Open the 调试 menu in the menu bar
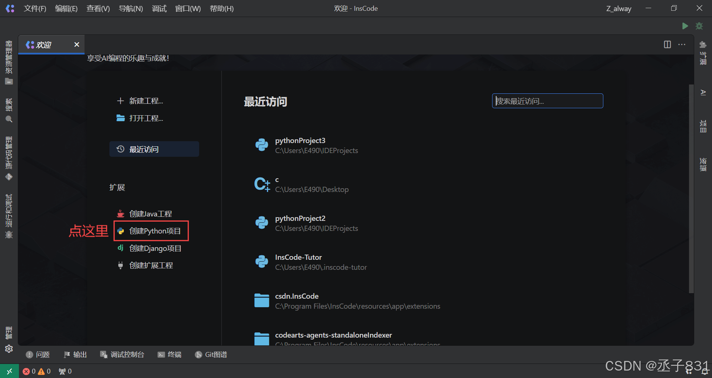 (x=159, y=9)
